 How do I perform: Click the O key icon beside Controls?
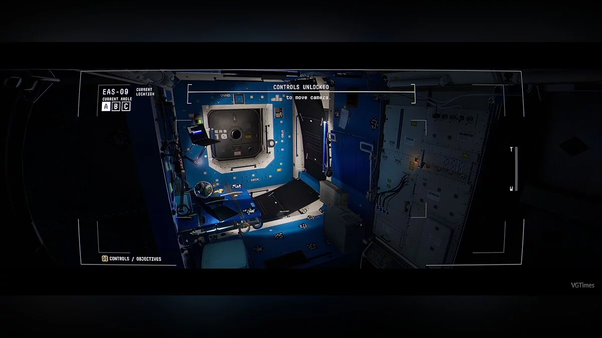(x=104, y=259)
